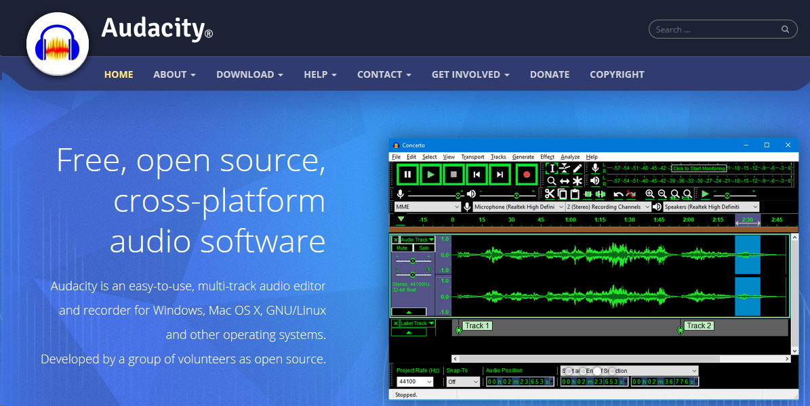Open the Generate menu

point(523,157)
